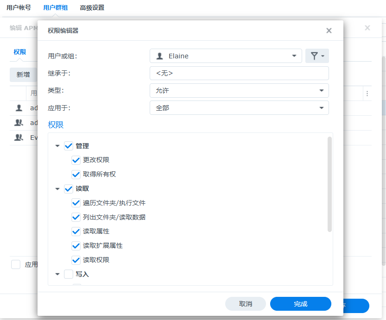386x320 pixels.
Task: Close the 权限编辑器 dialog with X
Action: 329,31
